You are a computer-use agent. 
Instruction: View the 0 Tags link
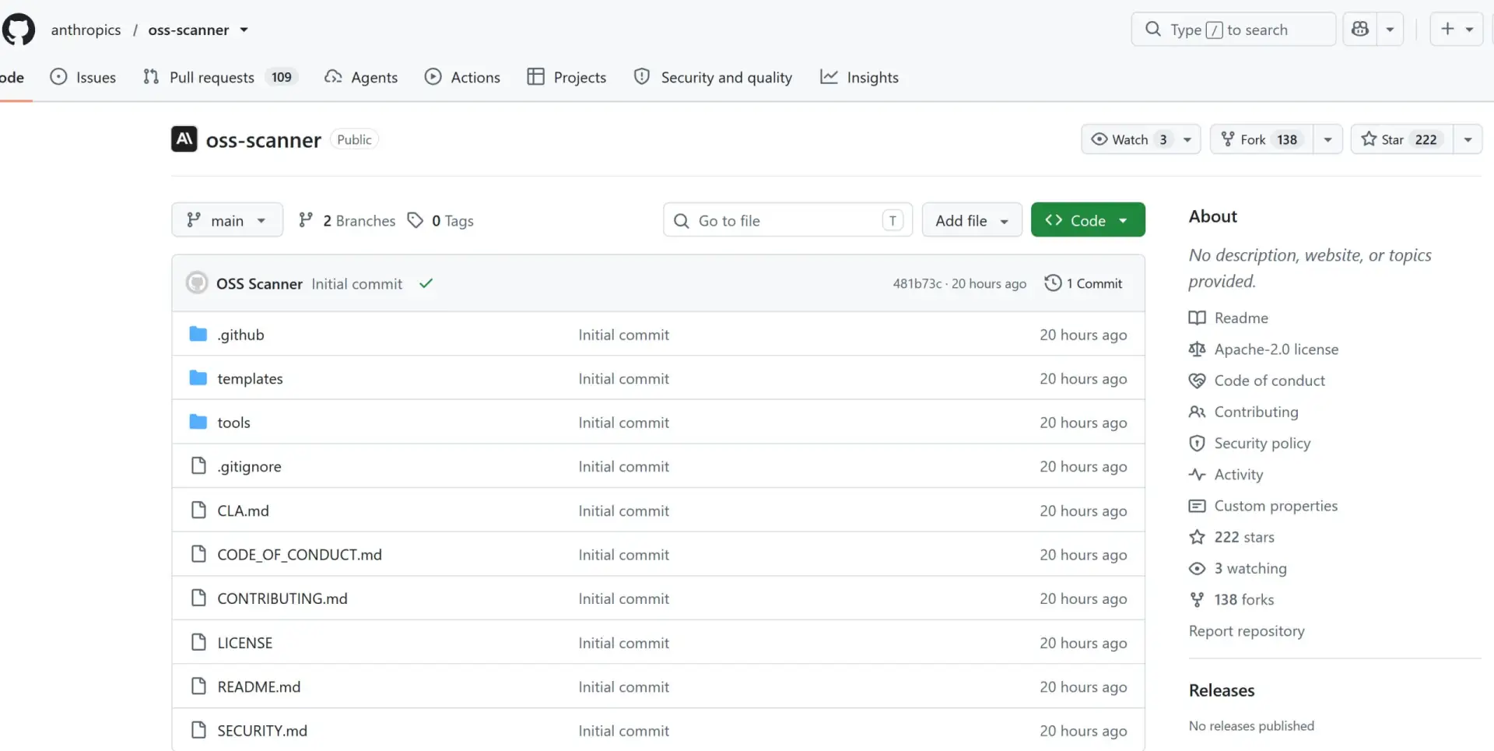[440, 220]
